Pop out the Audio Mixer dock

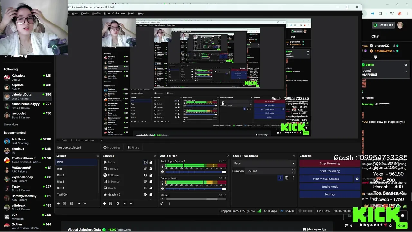(228, 156)
